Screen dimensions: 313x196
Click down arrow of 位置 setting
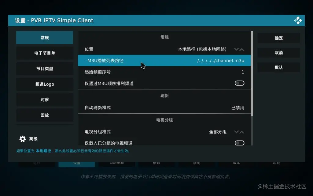tap(236, 49)
